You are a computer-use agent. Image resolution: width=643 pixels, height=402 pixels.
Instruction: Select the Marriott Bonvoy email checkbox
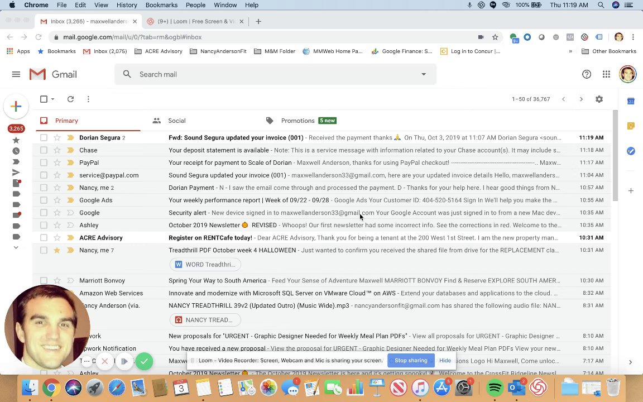point(44,281)
